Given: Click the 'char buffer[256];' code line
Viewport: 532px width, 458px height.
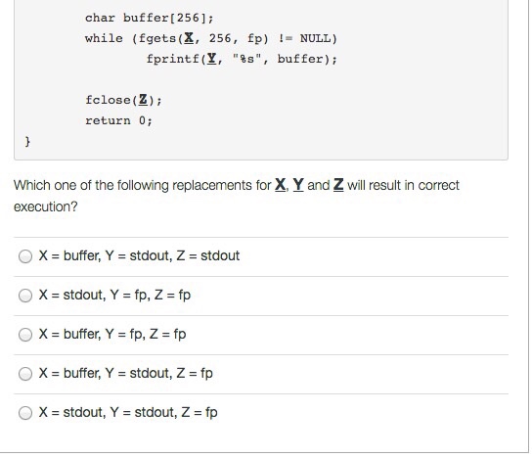Looking at the screenshot, I should 150,18.
